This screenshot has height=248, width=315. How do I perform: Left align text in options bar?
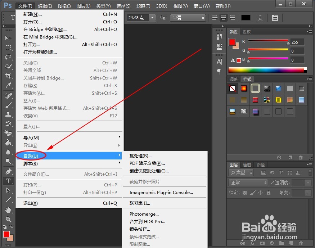[215, 18]
